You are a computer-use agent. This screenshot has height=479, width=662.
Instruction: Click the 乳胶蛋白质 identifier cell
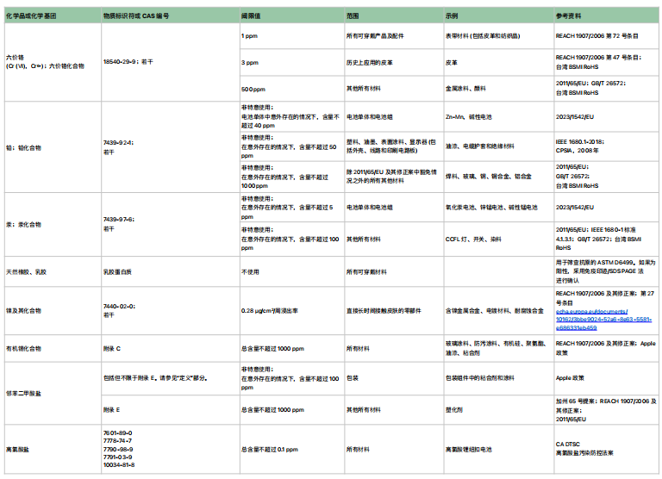point(120,271)
